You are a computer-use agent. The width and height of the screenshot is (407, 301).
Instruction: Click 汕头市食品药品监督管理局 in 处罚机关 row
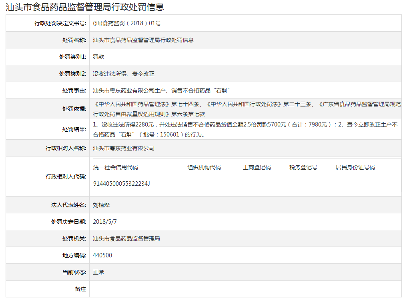[x=126, y=239]
